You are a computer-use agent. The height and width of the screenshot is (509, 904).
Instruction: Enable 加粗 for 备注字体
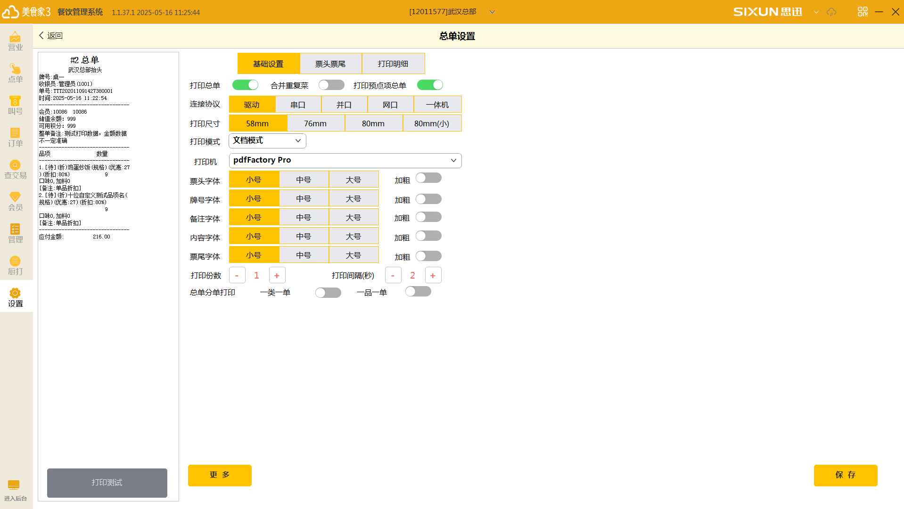click(428, 217)
